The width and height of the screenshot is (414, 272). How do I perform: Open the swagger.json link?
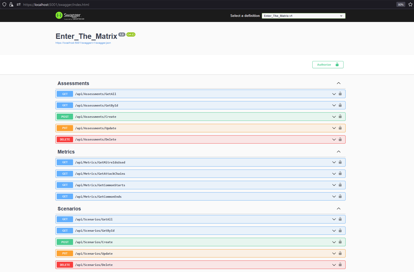(83, 43)
